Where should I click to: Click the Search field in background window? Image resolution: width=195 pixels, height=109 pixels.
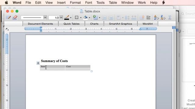188,13
